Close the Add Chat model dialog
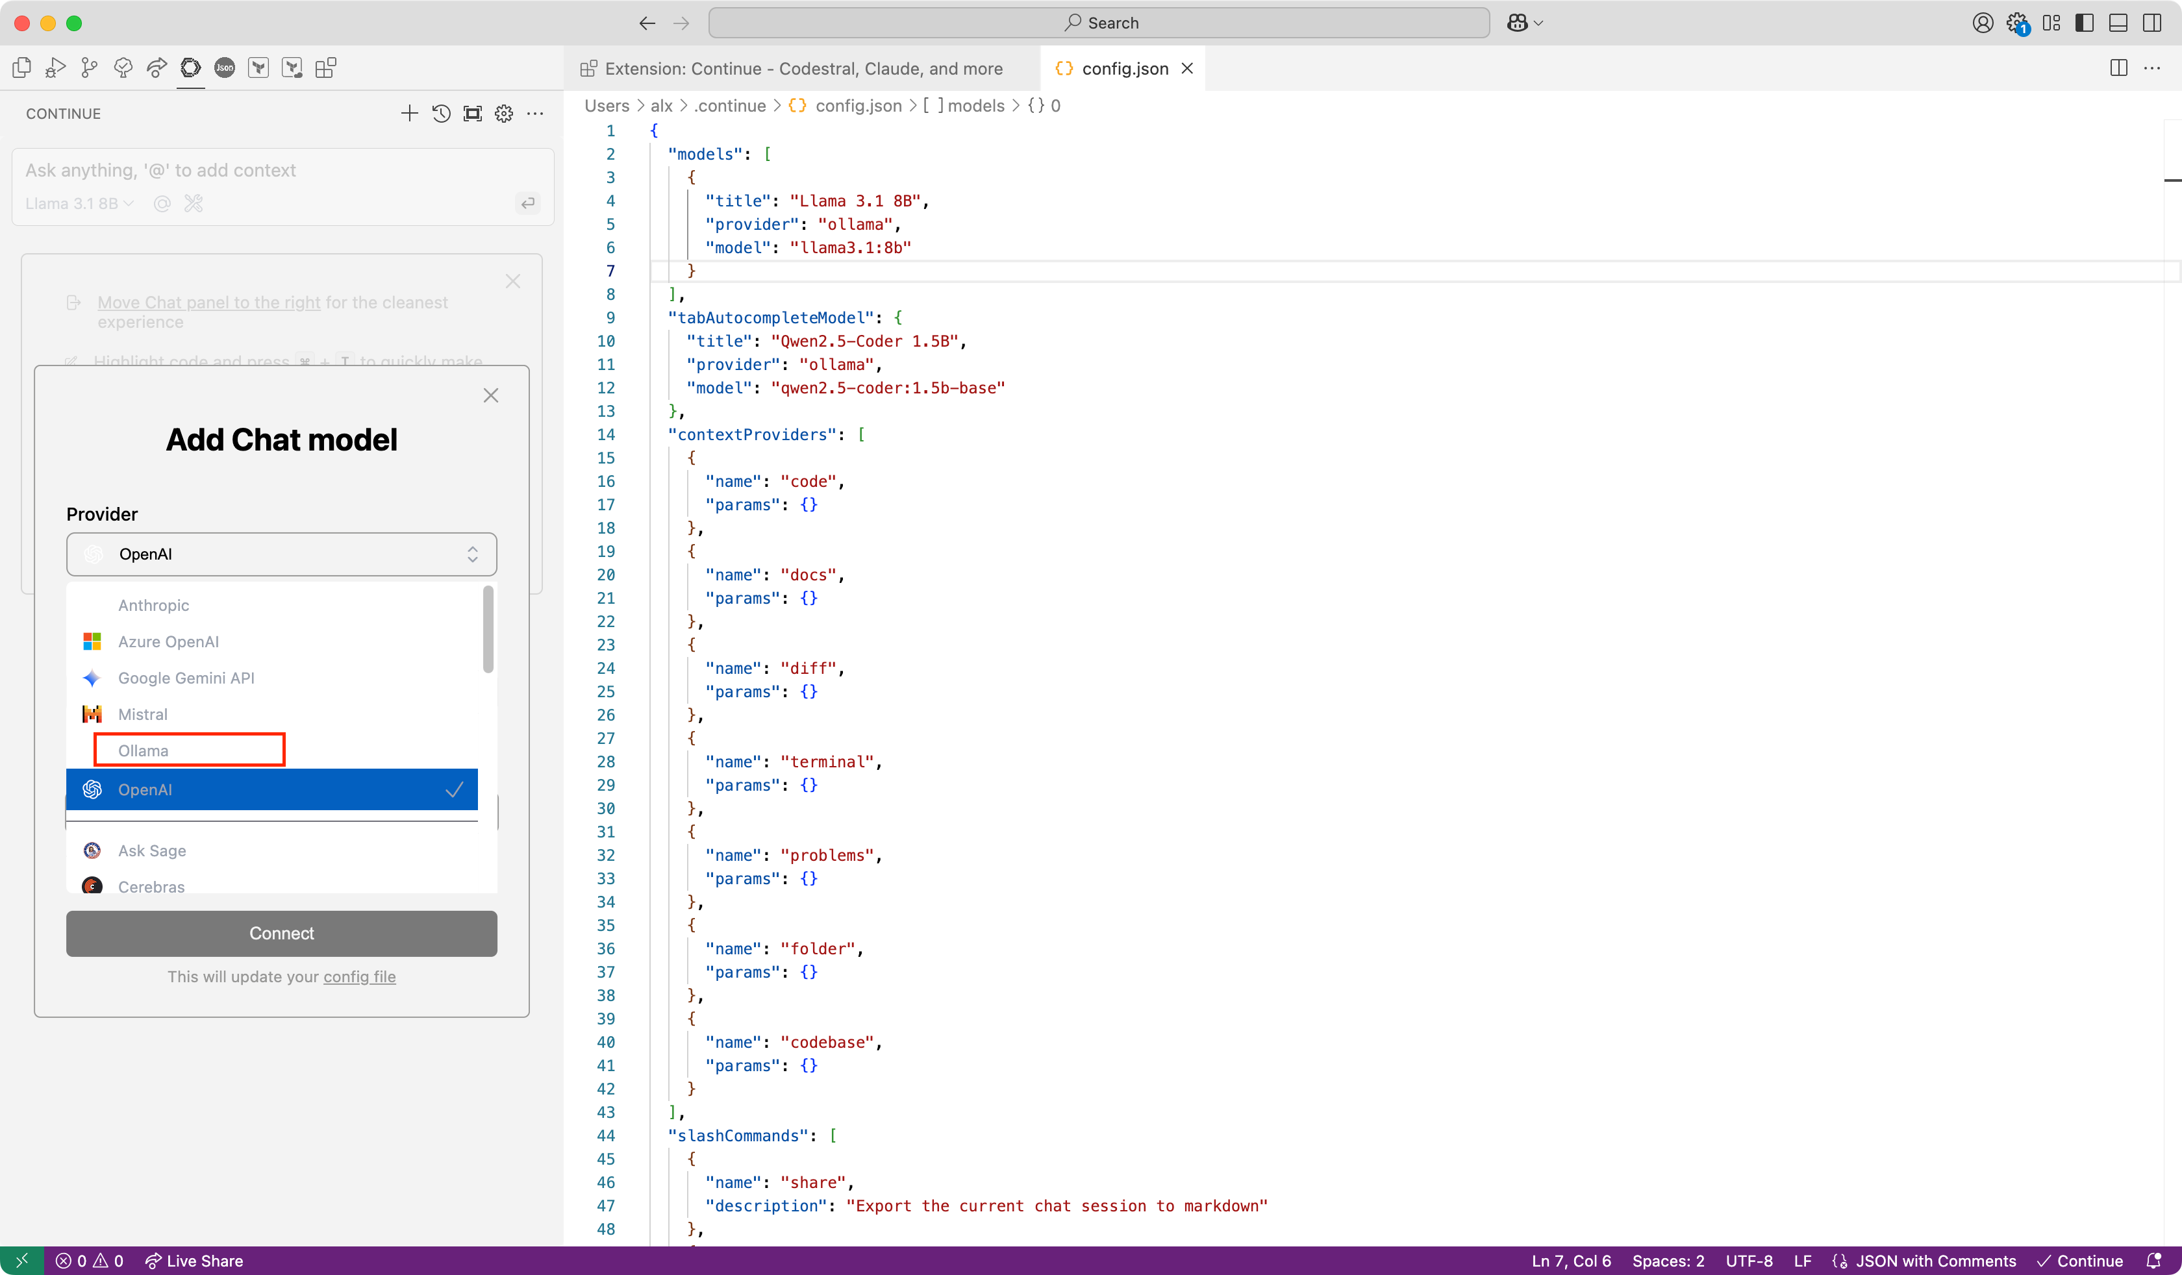Viewport: 2182px width, 1275px height. coord(491,395)
